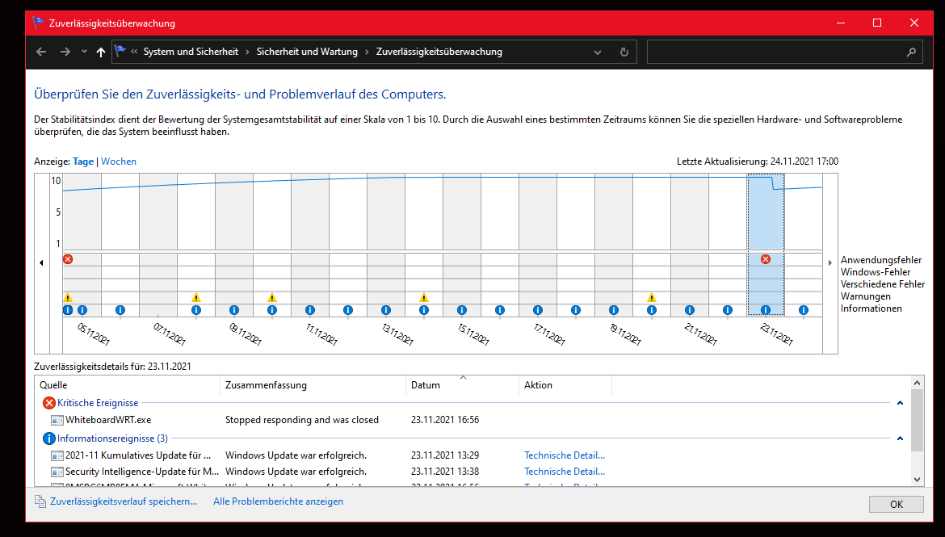The width and height of the screenshot is (945, 537).
Task: Sort by 'Zusammenfassung' column header
Action: click(313, 385)
